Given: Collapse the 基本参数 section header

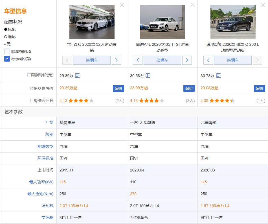Looking at the screenshot, I should coord(13,112).
